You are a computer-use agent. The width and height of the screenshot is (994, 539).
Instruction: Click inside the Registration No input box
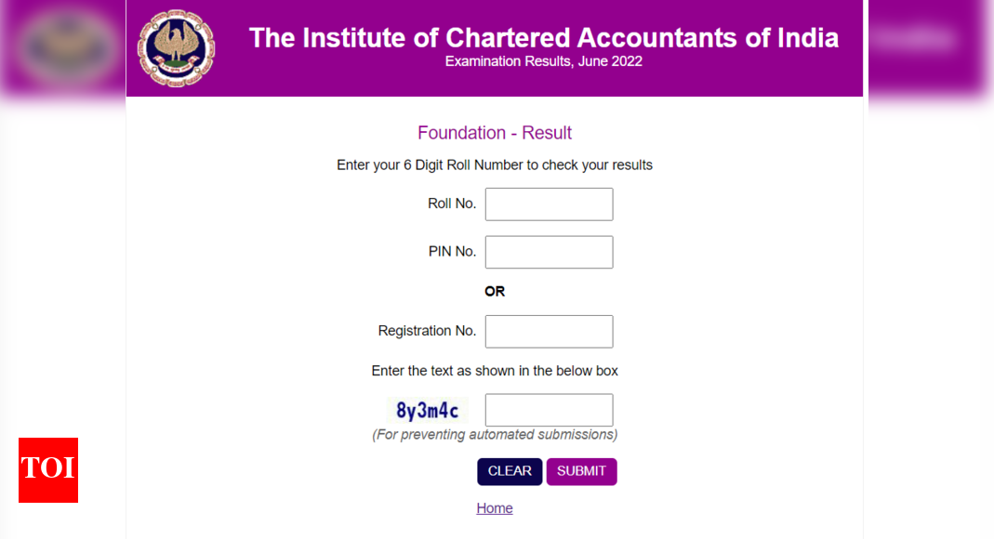tap(549, 331)
